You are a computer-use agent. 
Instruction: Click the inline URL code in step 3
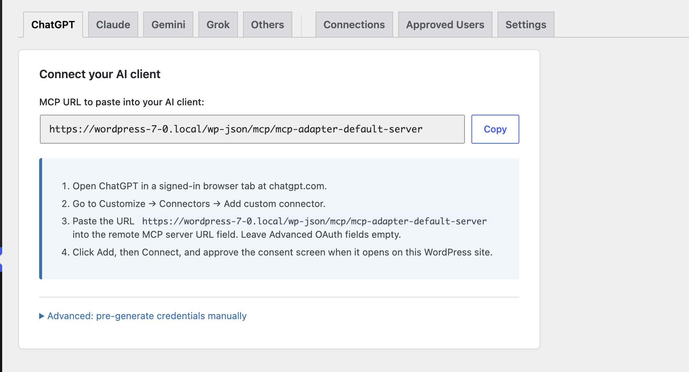(x=314, y=221)
